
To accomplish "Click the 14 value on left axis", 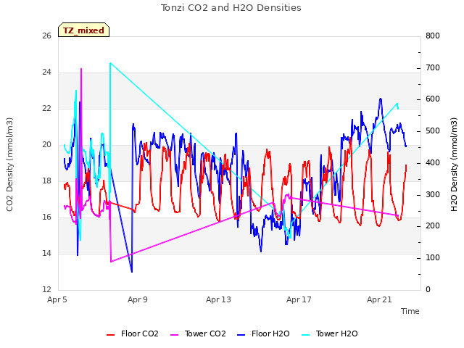I will pos(46,254).
